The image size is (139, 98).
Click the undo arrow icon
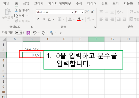[35, 33]
